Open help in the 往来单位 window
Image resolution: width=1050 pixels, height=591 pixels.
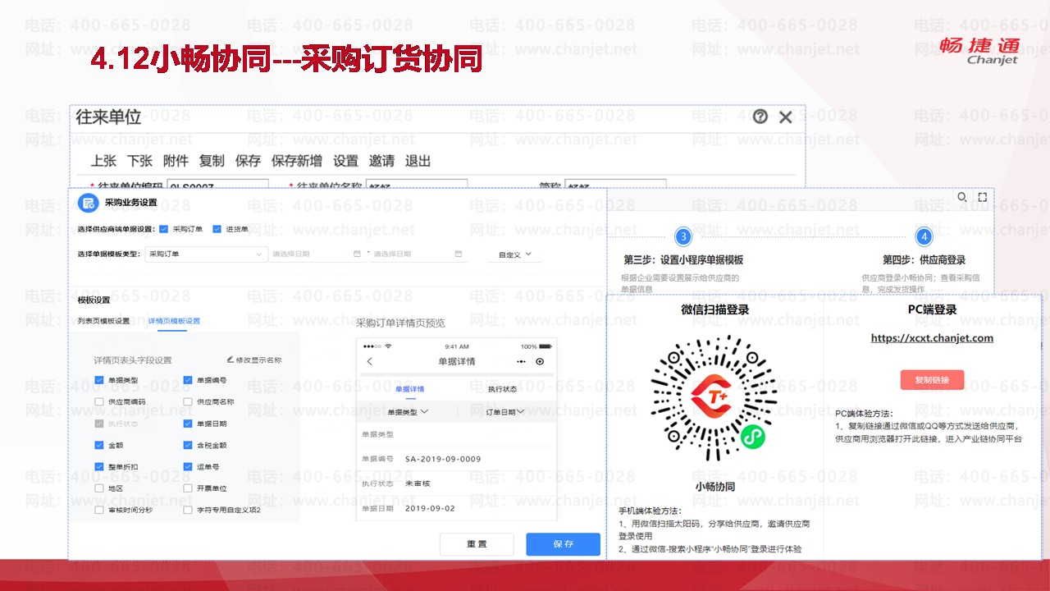click(760, 117)
